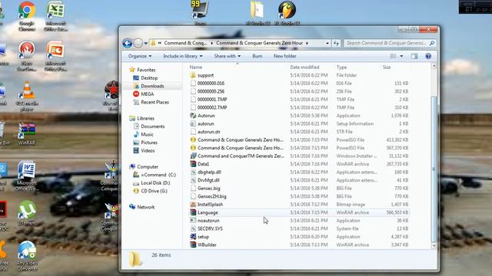Select the GensecZH.big file
492x276 pixels.
click(x=212, y=196)
